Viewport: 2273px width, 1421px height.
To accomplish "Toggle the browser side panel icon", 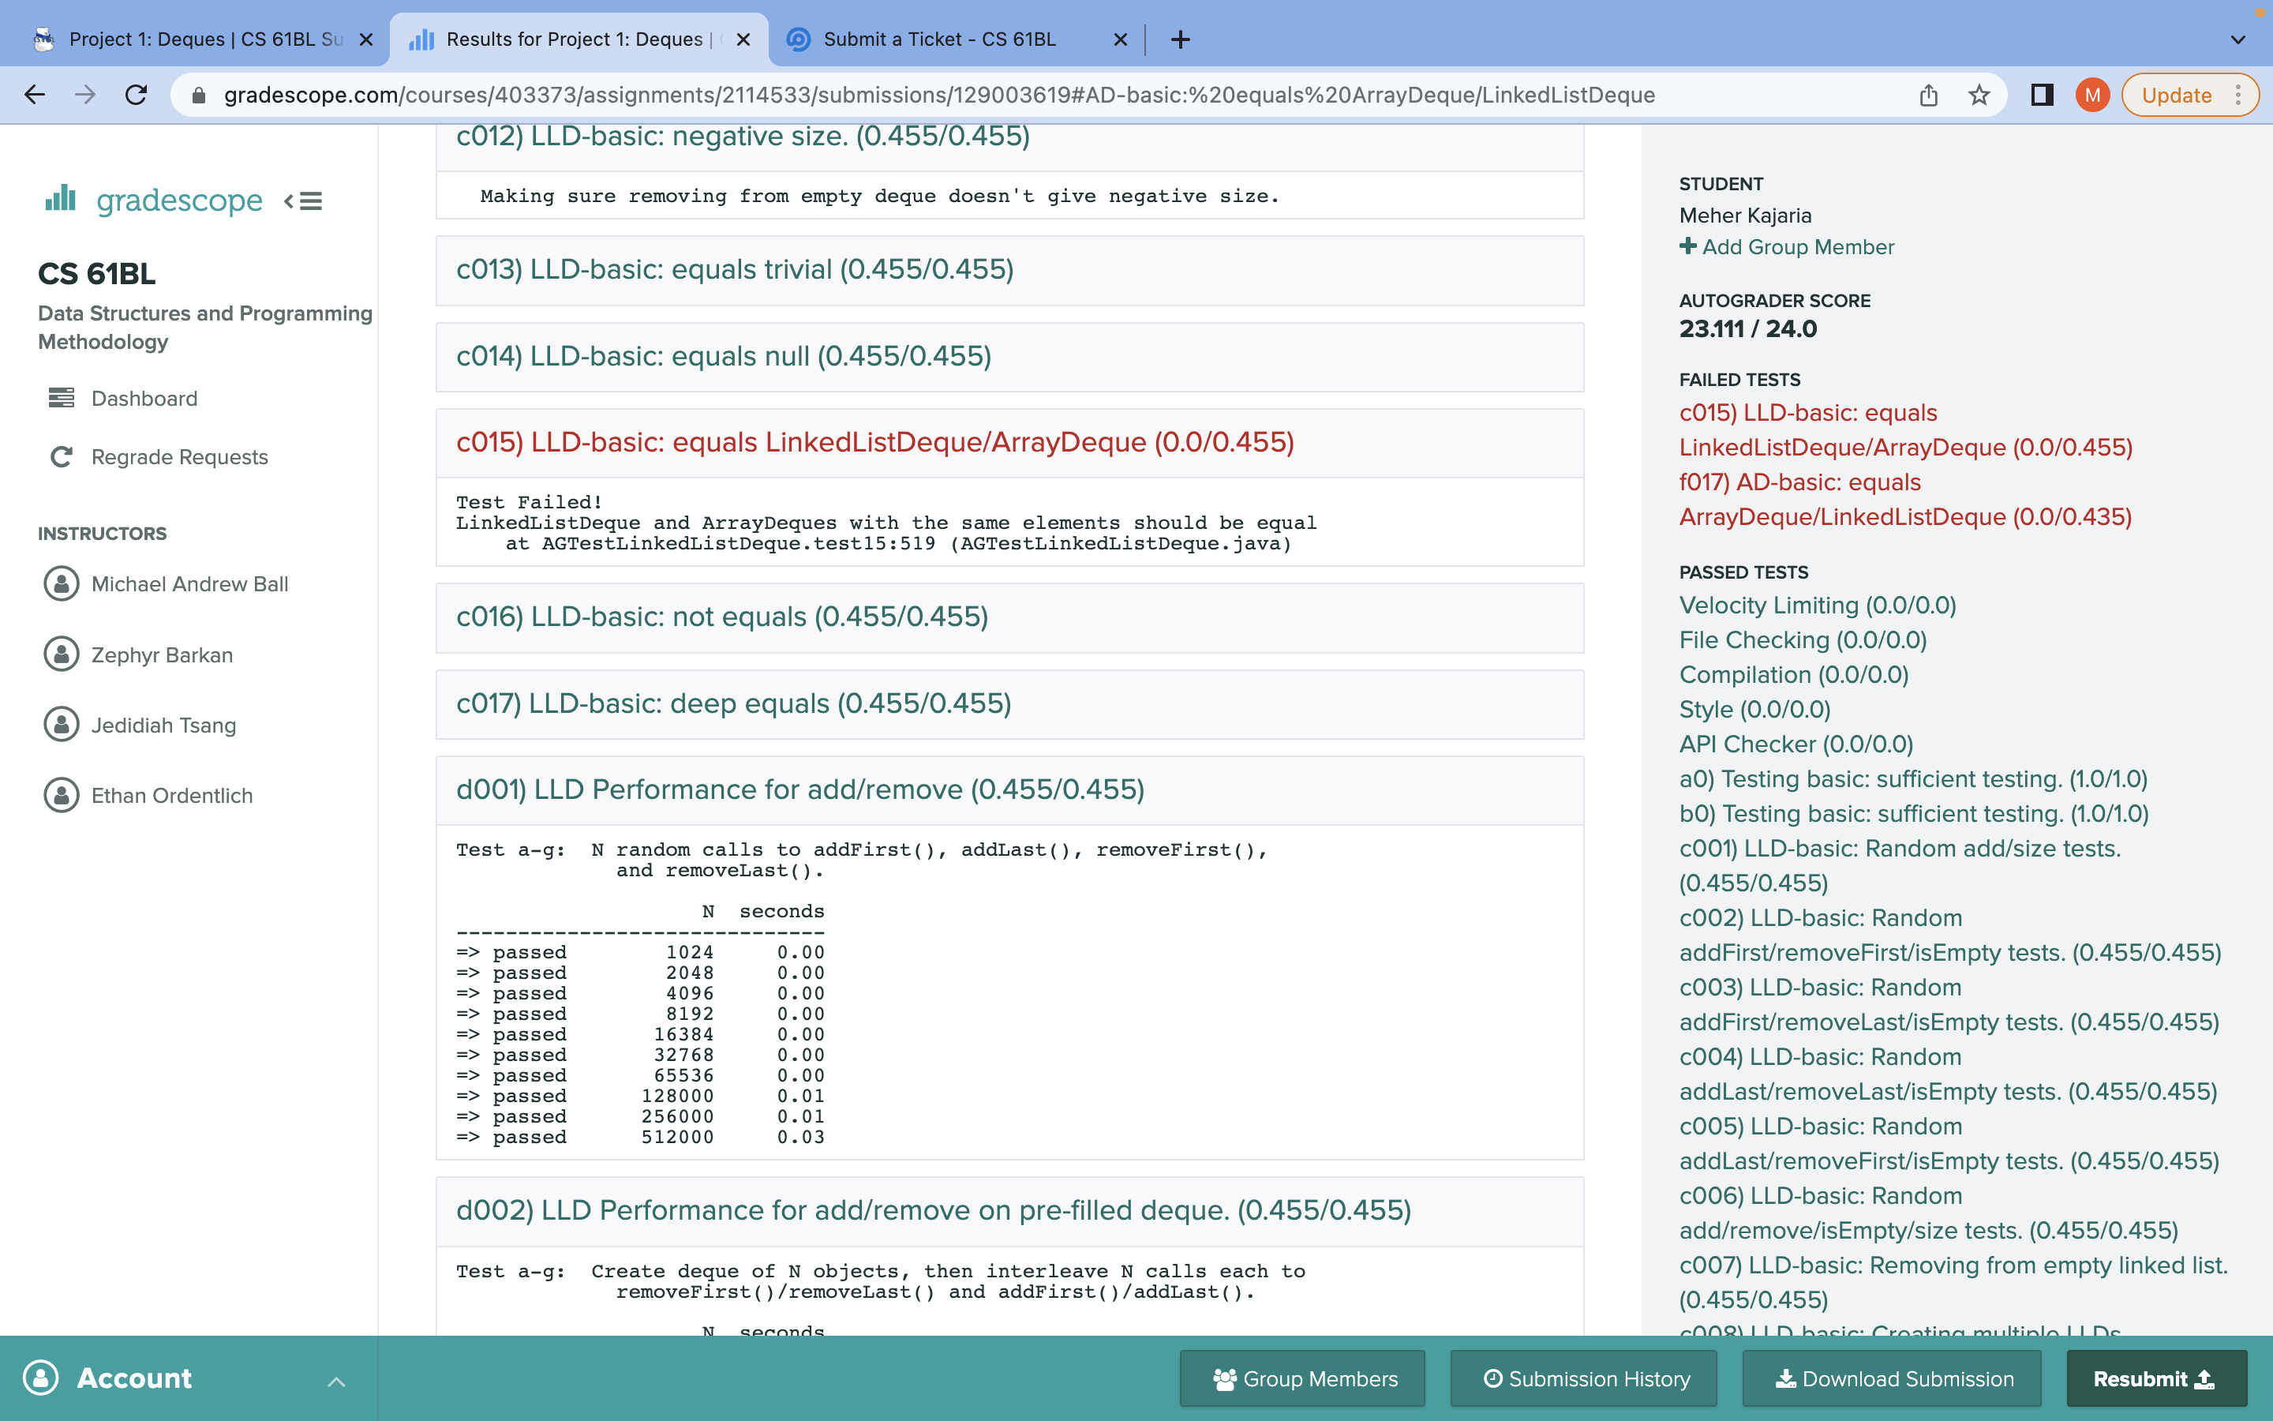I will click(2041, 95).
